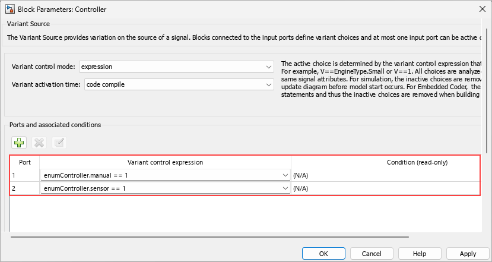Click the horizontal scrollbar at the bottom

click(210, 237)
